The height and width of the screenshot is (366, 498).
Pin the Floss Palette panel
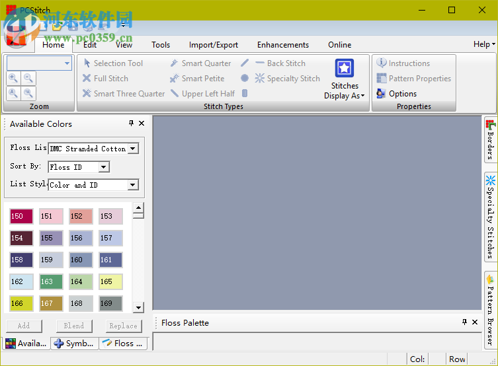tap(464, 322)
